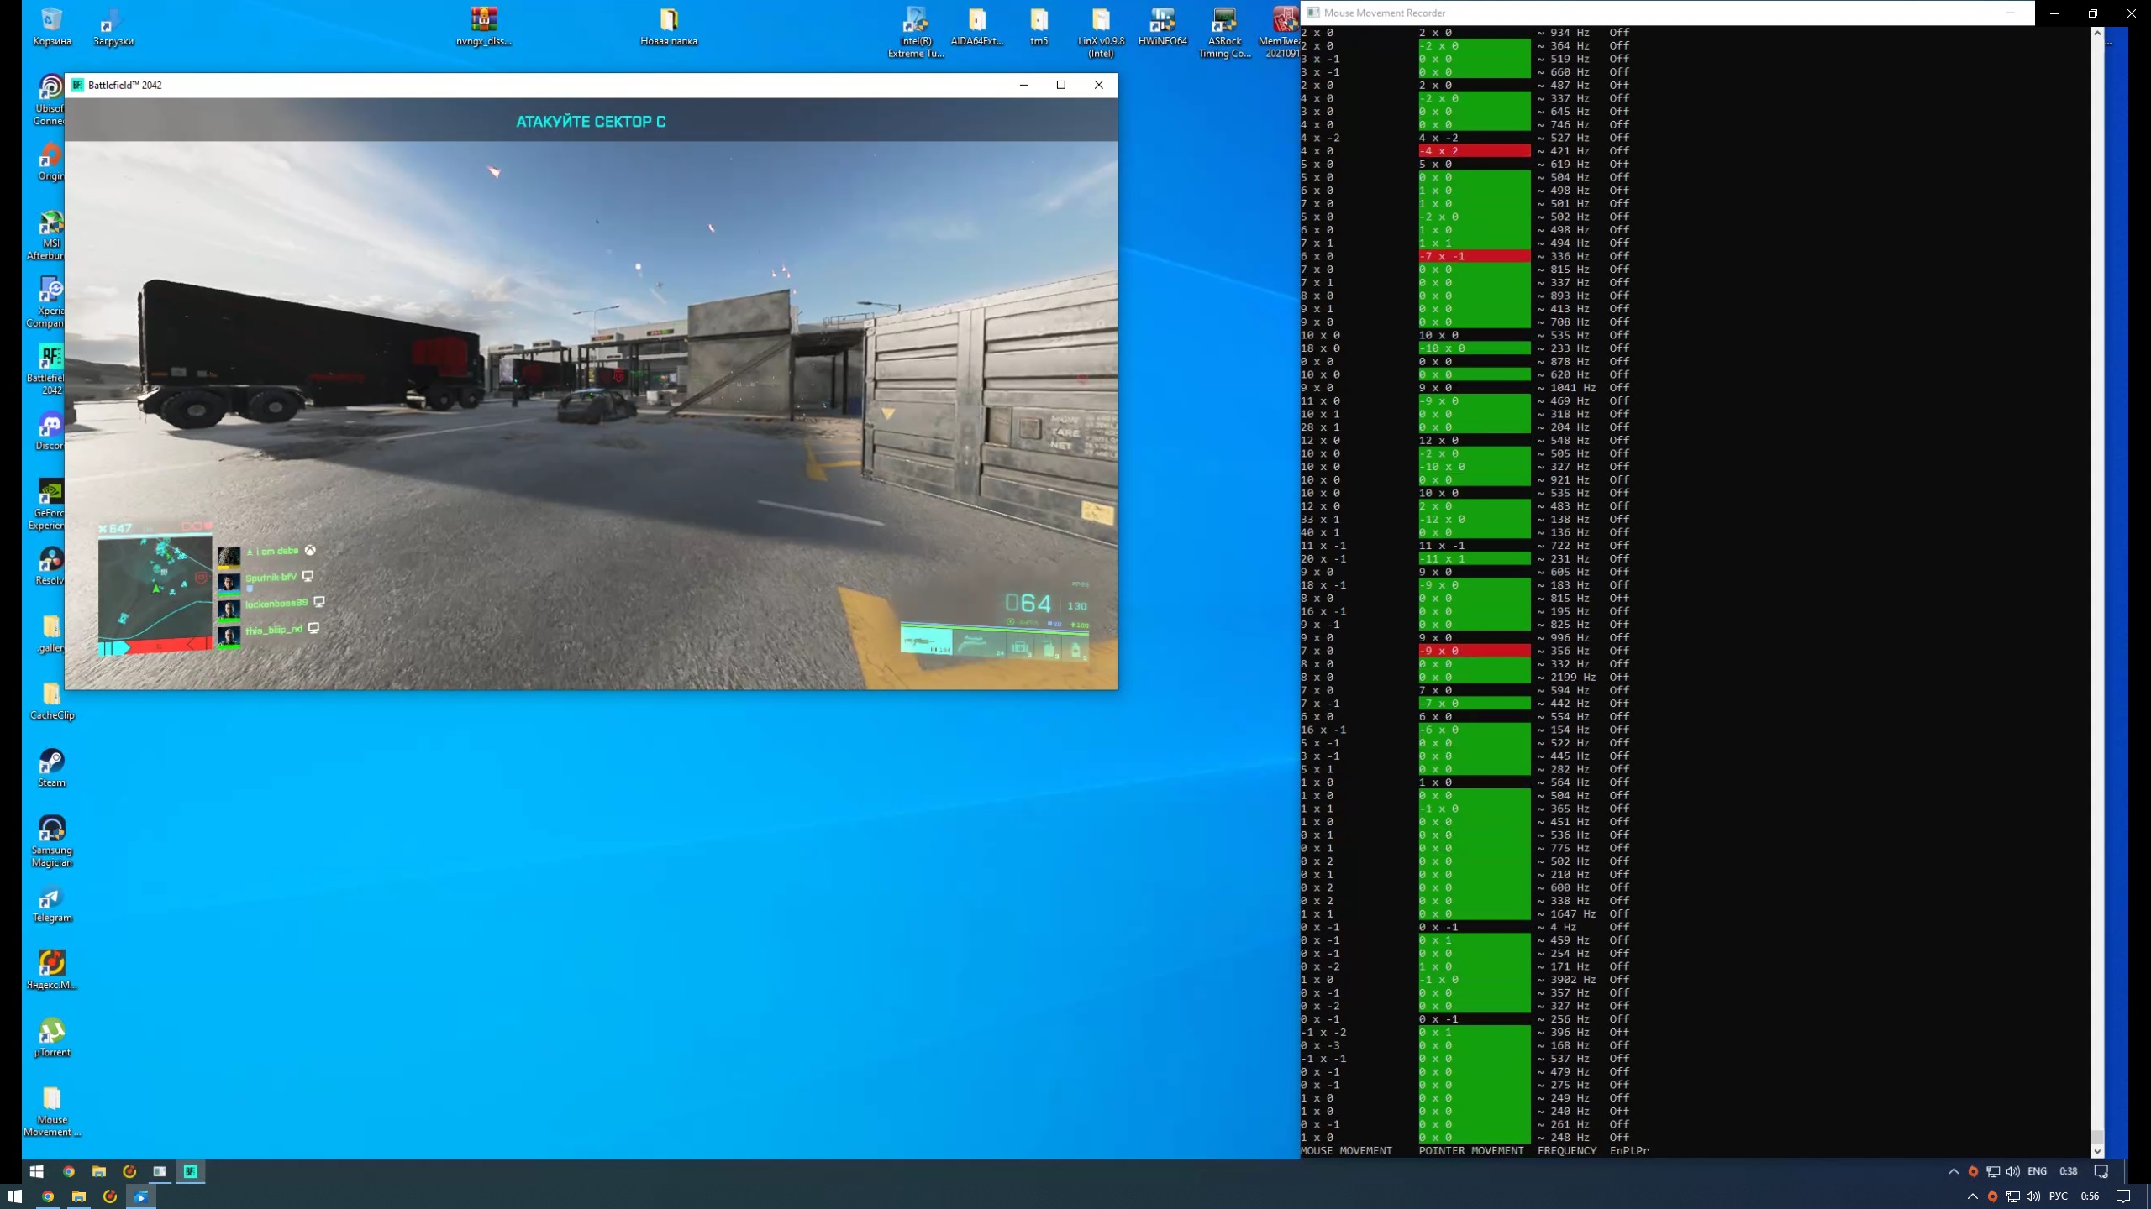Image resolution: width=2151 pixels, height=1209 pixels.
Task: Open Mouse Movement Recorder title bar icon menu
Action: (1313, 13)
